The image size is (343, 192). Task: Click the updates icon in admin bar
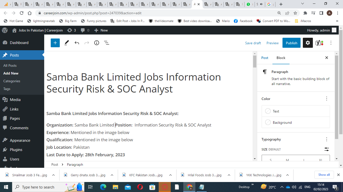coord(72,30)
